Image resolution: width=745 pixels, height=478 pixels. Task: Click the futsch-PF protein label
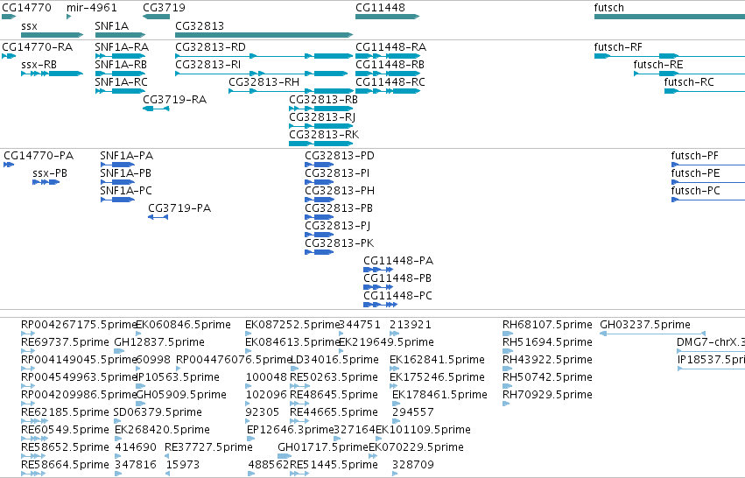coord(694,156)
